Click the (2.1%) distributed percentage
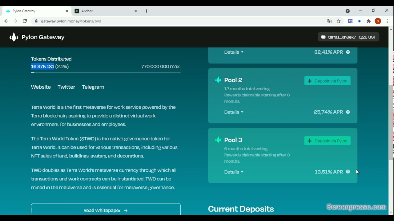 [x=62, y=67]
